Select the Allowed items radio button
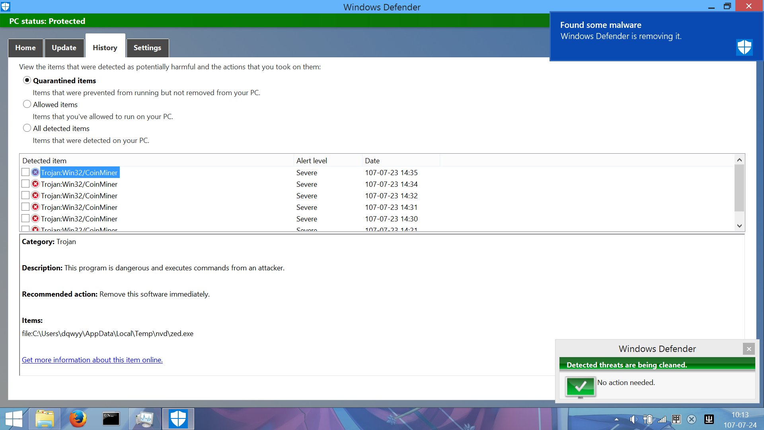The width and height of the screenshot is (764, 430). (x=27, y=104)
